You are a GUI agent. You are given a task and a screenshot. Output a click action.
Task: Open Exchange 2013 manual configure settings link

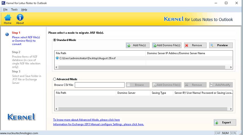[x=98, y=124]
